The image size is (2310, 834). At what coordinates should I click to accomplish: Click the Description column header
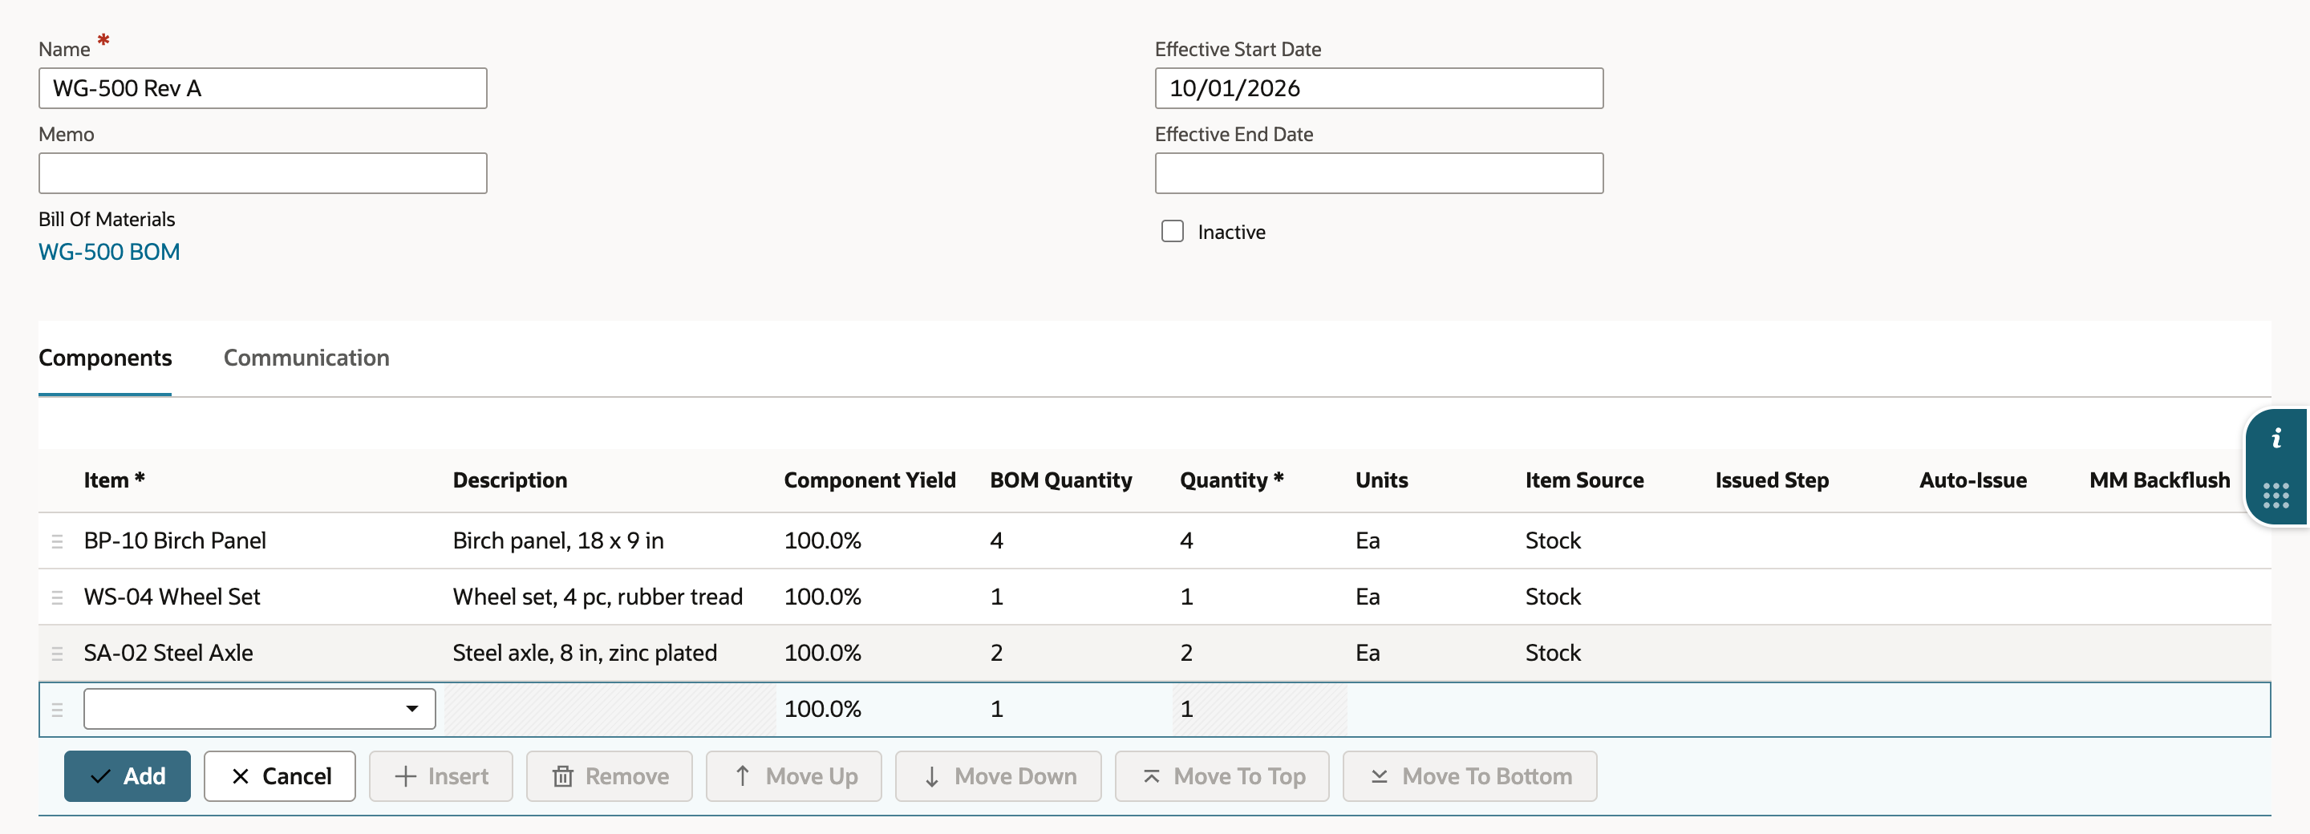click(510, 480)
